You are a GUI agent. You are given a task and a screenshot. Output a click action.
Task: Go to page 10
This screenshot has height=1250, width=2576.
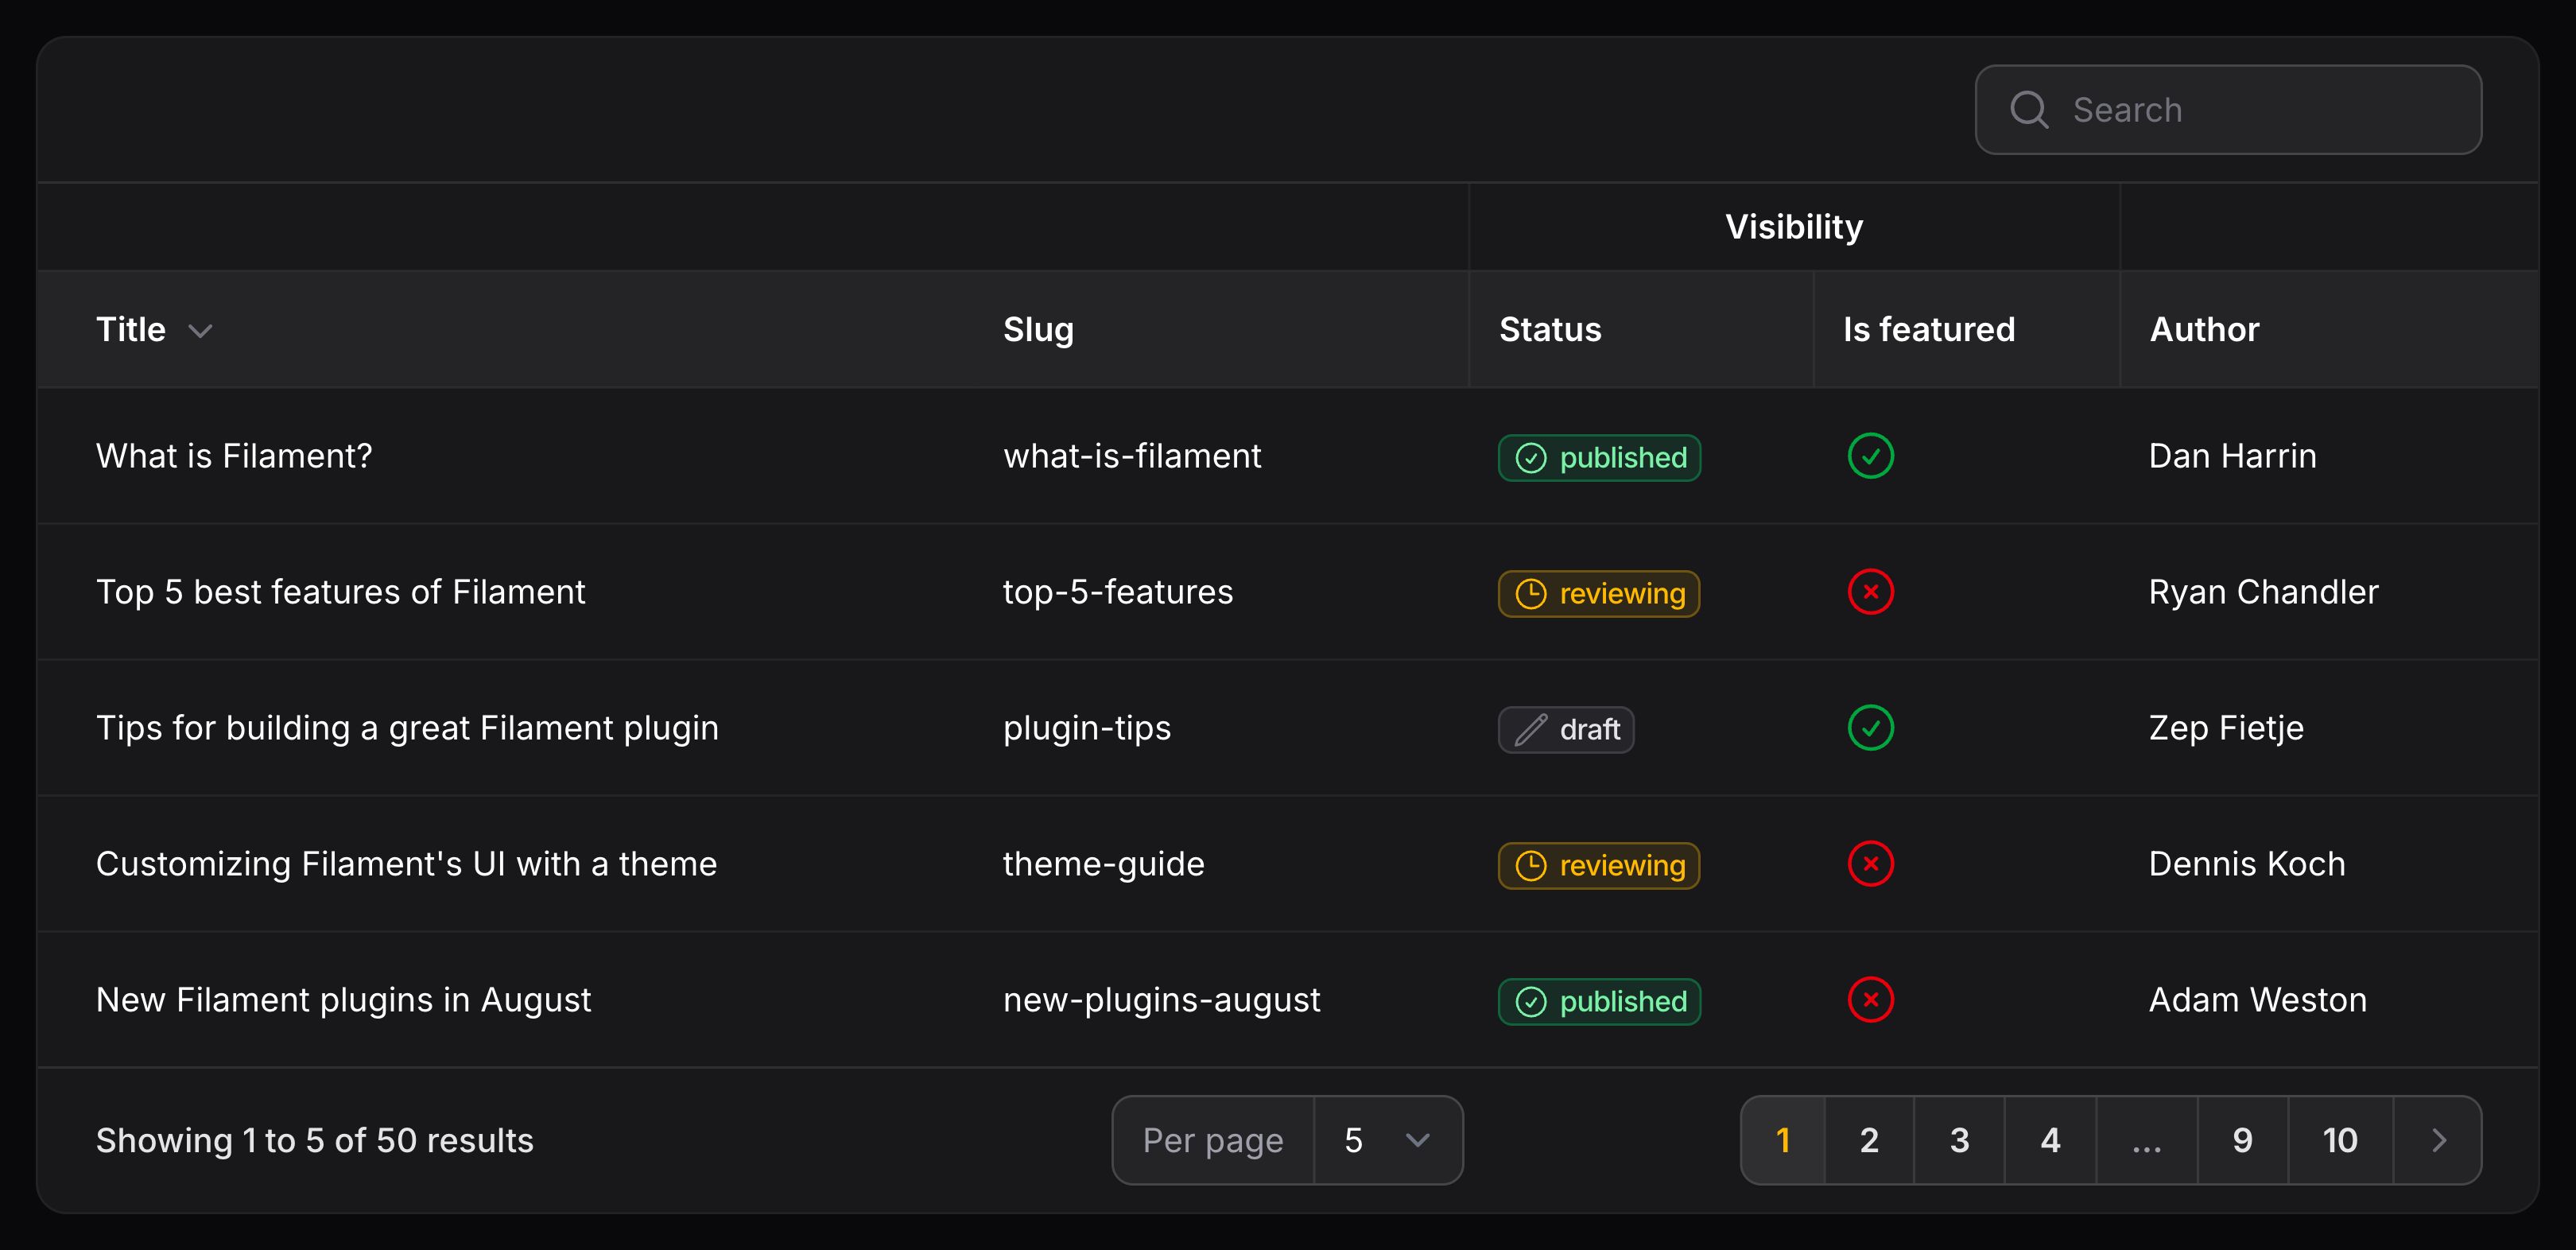[2340, 1141]
